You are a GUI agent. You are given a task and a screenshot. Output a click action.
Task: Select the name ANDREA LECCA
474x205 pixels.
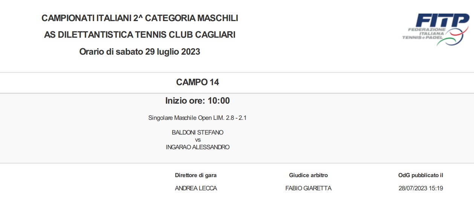click(196, 188)
